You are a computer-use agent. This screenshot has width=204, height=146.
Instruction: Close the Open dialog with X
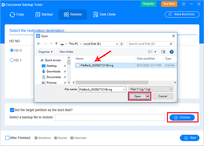[173, 36]
